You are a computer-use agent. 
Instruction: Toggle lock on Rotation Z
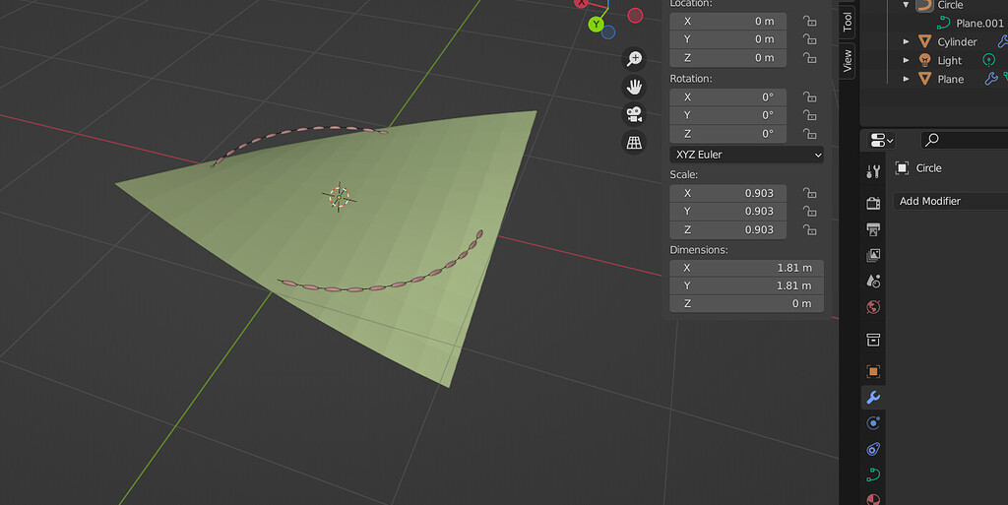(809, 134)
